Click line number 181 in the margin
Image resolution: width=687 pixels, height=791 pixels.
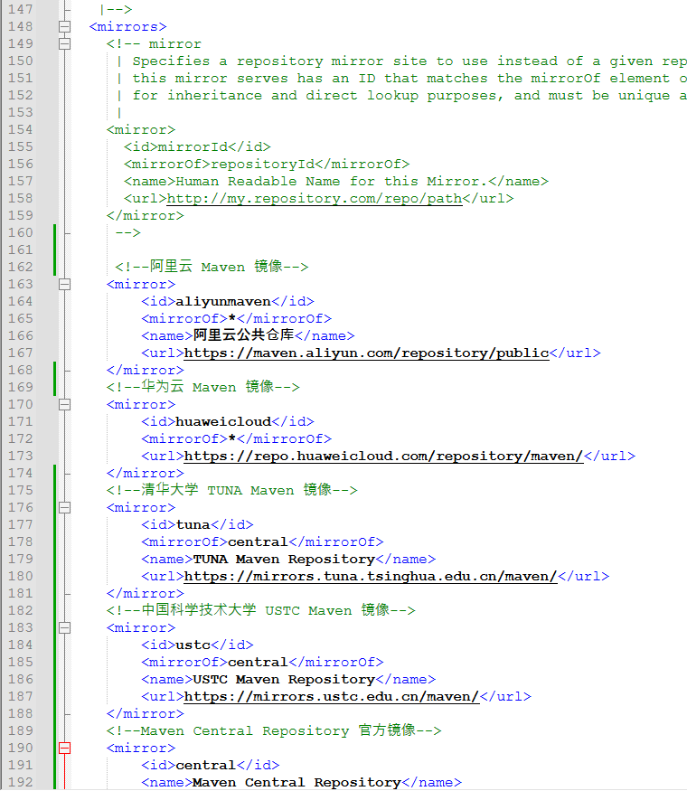click(20, 593)
